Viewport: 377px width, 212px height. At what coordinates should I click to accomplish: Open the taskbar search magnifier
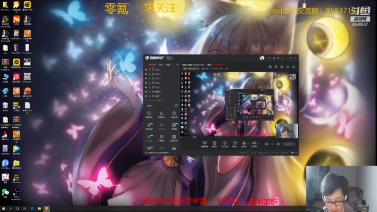[10, 209]
